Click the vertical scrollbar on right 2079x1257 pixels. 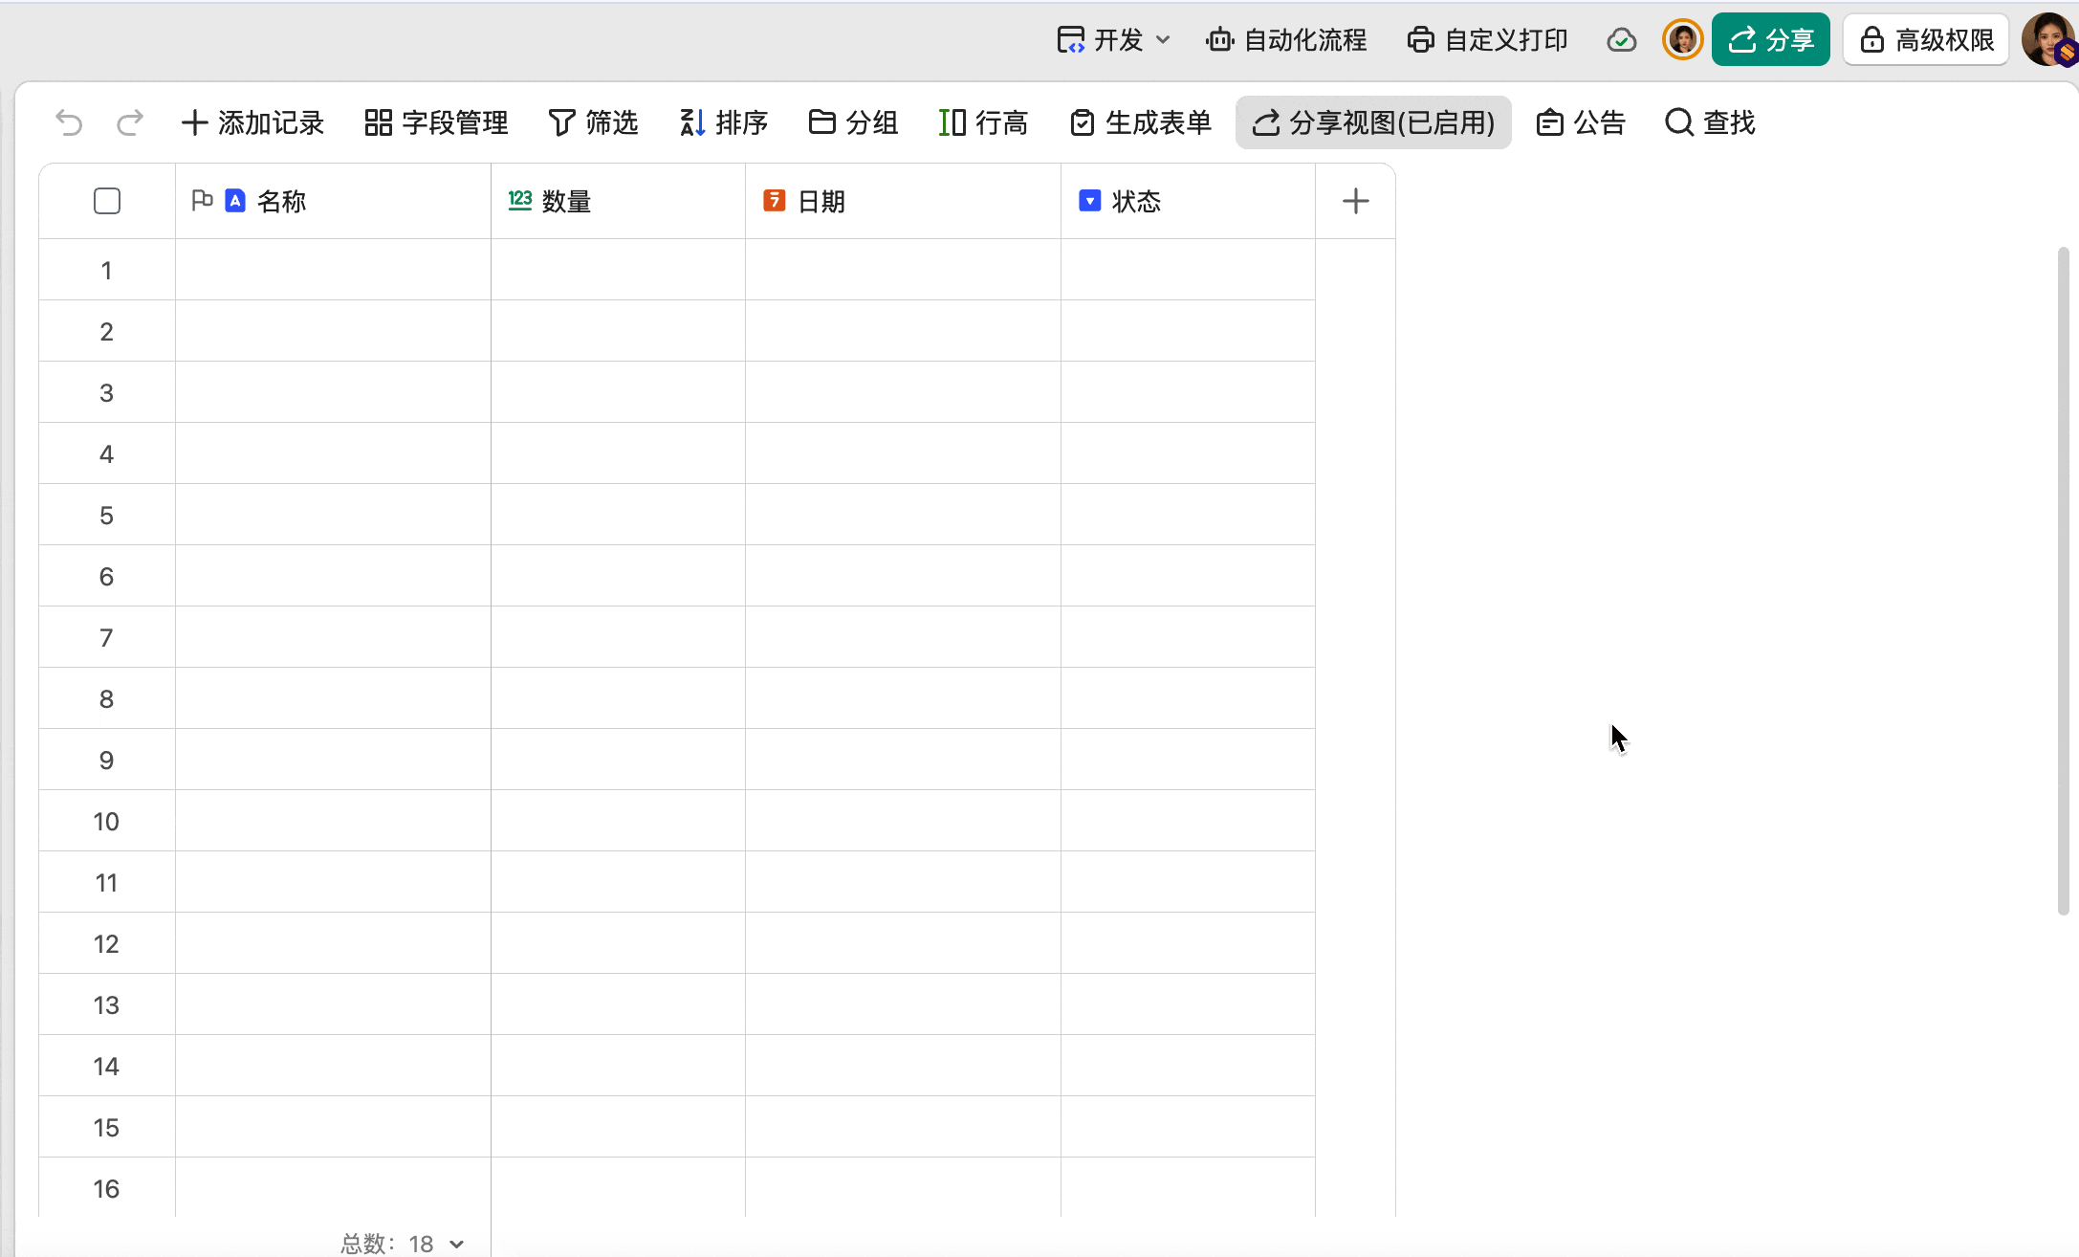click(x=2063, y=581)
